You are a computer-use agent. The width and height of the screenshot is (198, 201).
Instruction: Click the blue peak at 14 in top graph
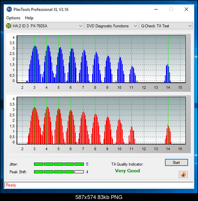tap(167, 73)
